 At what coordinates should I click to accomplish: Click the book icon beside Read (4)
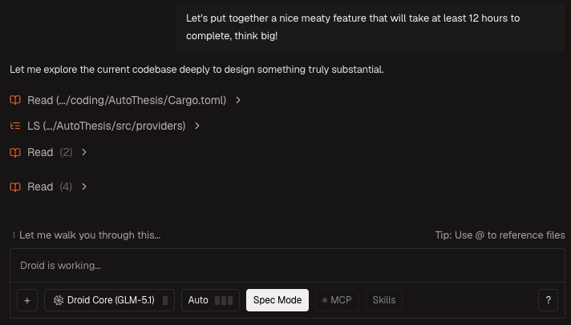coord(15,187)
